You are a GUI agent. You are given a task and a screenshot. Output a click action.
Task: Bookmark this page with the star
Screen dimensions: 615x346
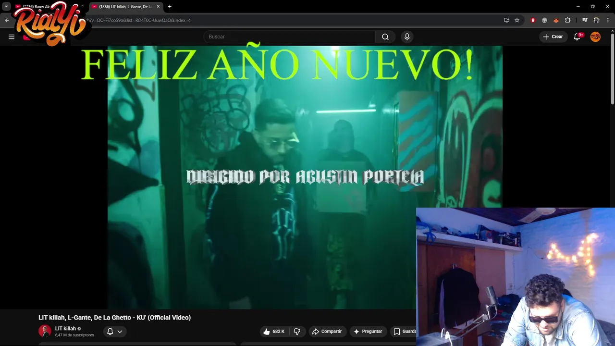tap(517, 20)
